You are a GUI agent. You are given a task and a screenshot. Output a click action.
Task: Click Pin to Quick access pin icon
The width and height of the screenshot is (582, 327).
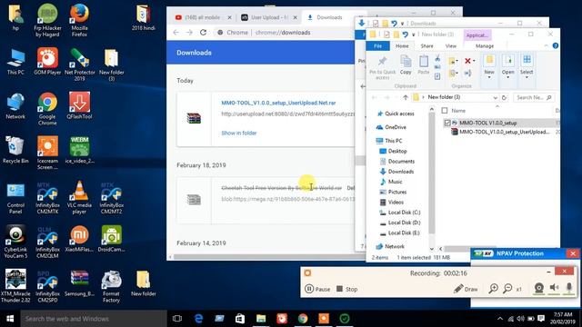[382, 61]
